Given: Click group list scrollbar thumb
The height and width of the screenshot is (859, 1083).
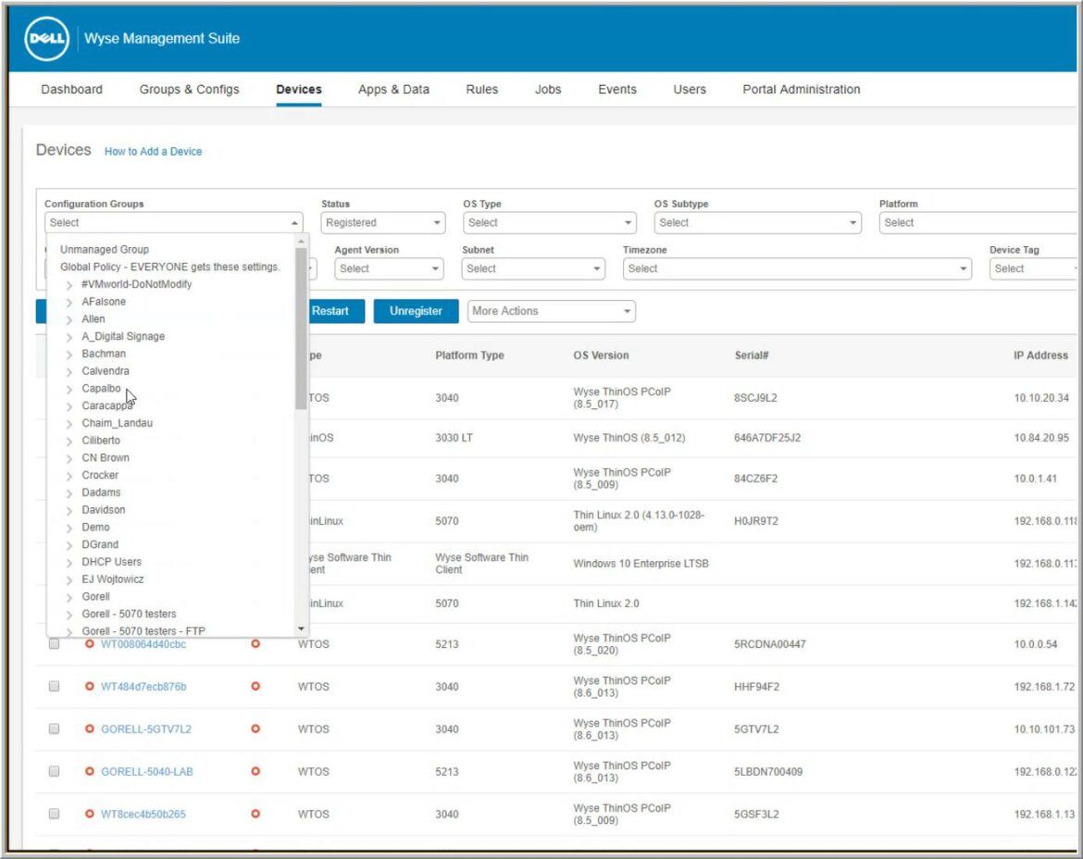Looking at the screenshot, I should tap(301, 329).
